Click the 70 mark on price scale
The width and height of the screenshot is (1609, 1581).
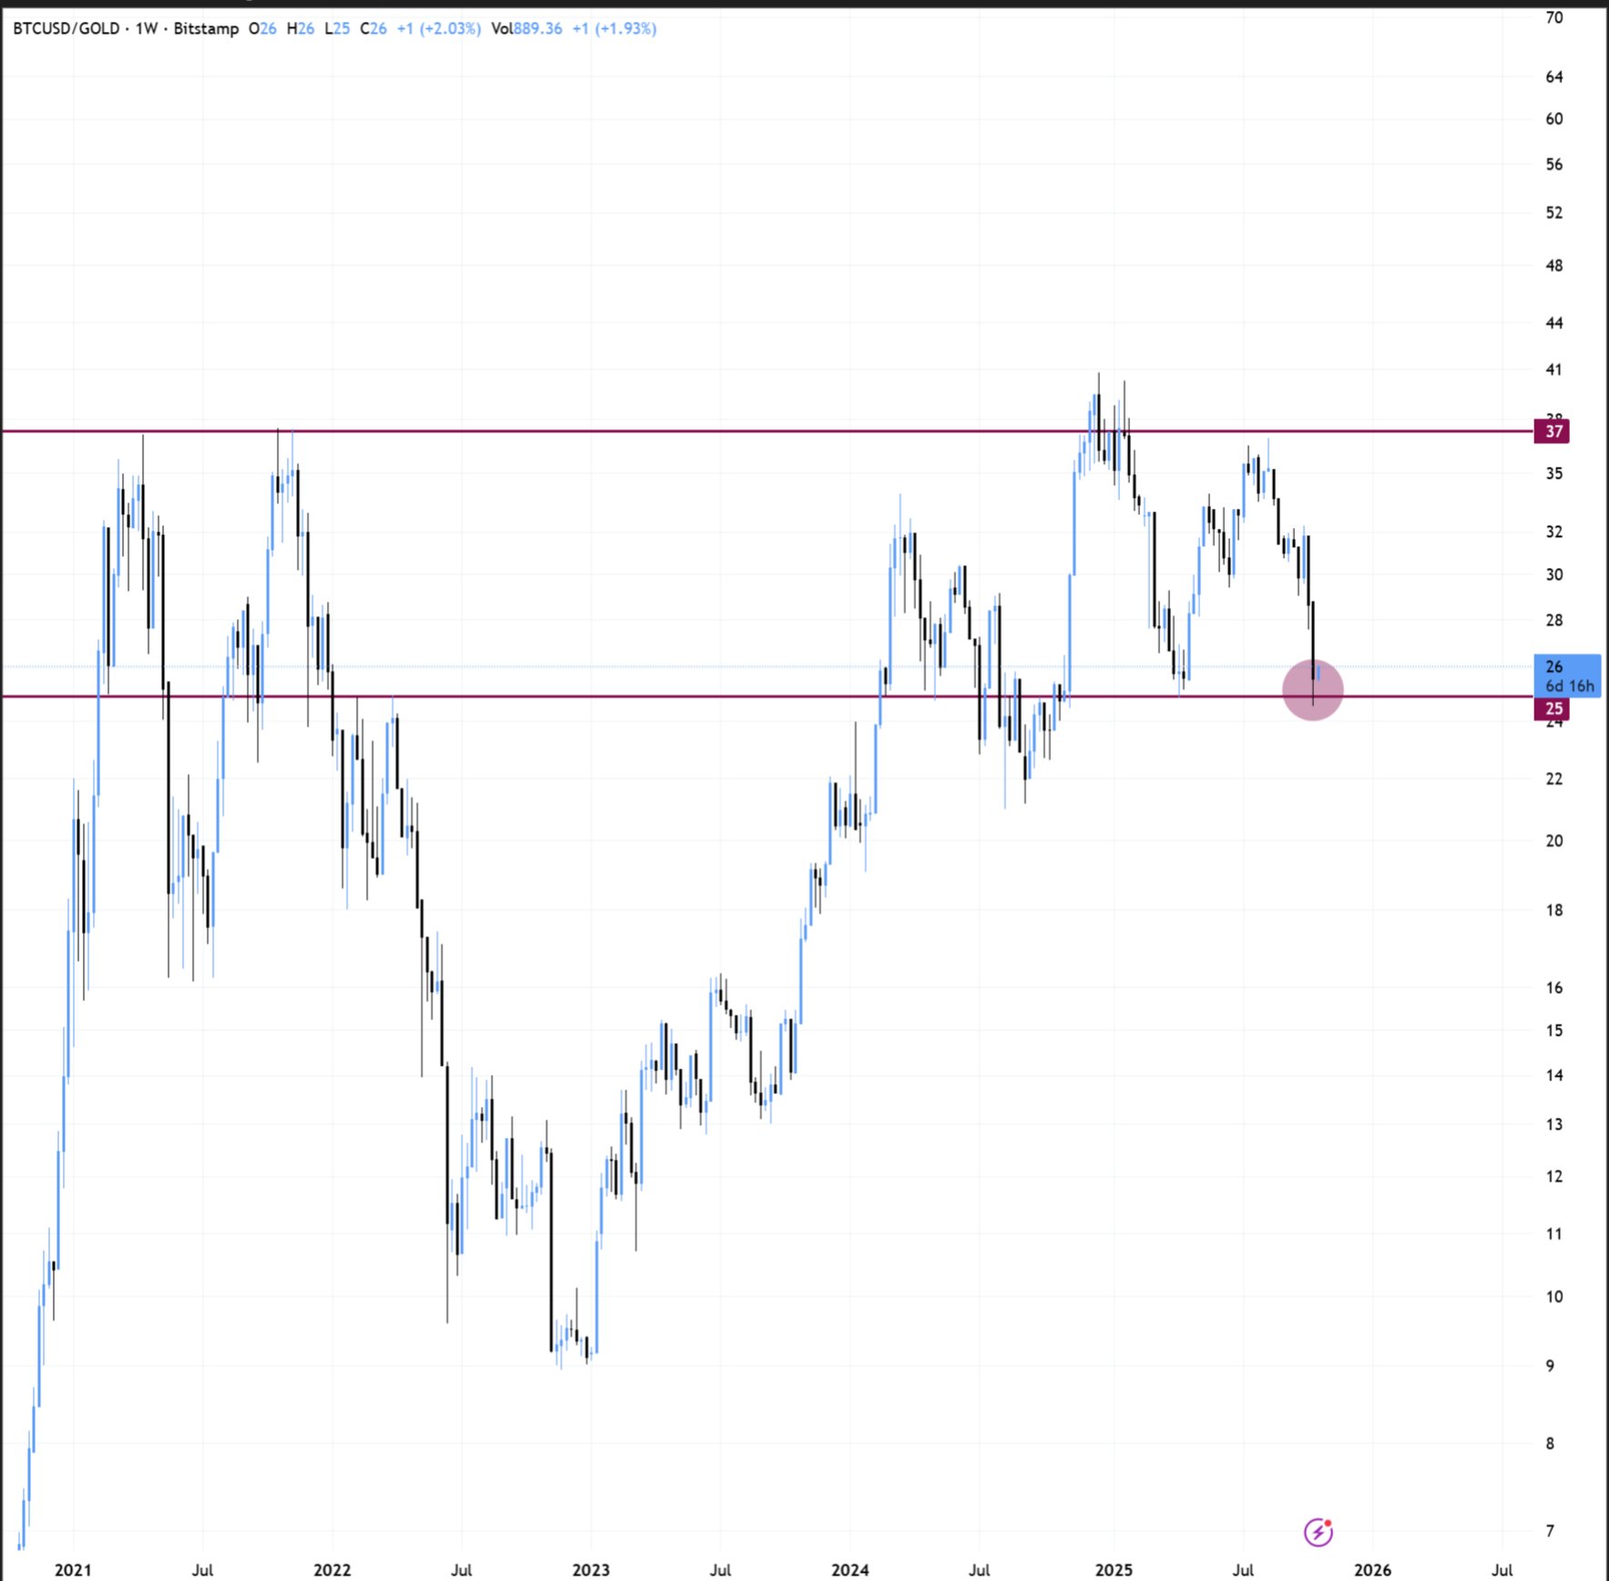pyautogui.click(x=1553, y=17)
